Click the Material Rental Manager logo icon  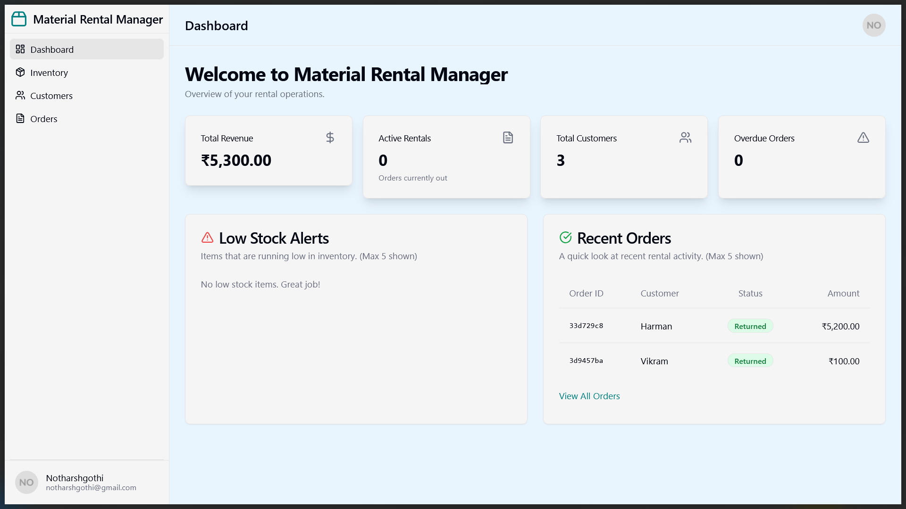pyautogui.click(x=19, y=19)
